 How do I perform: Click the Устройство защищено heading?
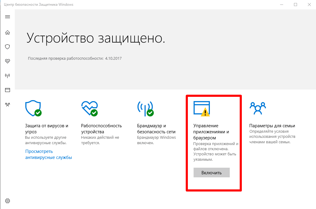pyautogui.click(x=96, y=38)
